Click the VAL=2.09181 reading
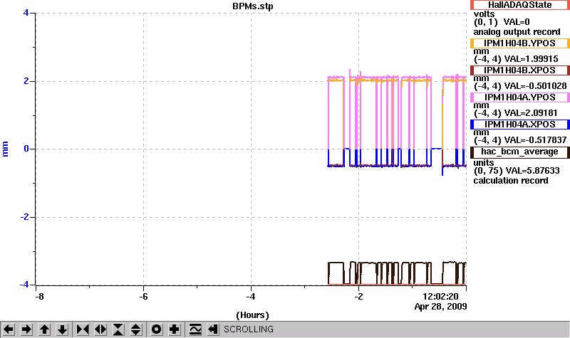The width and height of the screenshot is (570, 338). [x=530, y=113]
